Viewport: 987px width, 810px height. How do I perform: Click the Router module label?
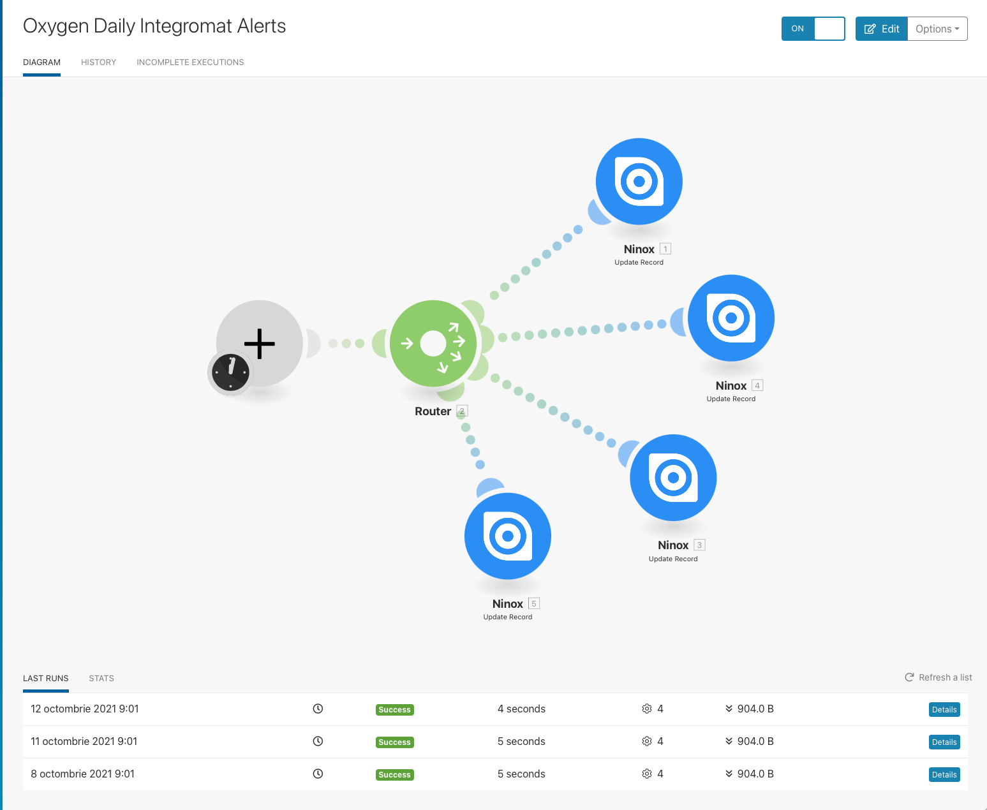[433, 411]
